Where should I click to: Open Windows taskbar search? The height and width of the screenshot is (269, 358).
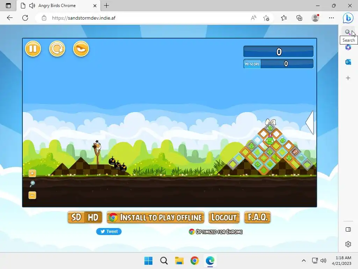(164, 261)
